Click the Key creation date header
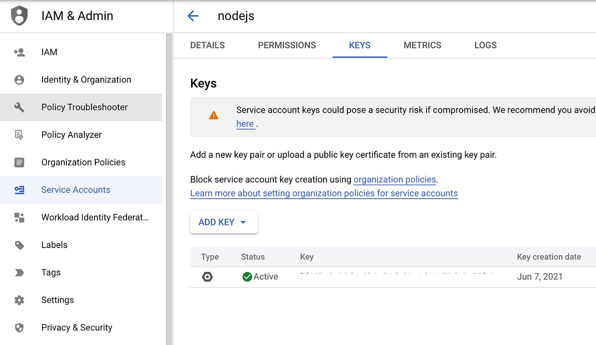 point(549,257)
